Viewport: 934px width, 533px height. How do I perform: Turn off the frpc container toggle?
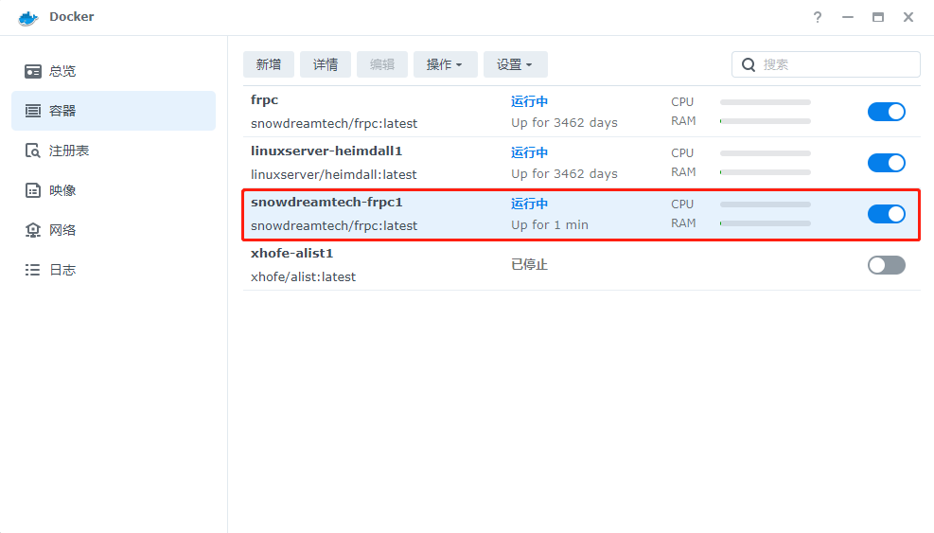pyautogui.click(x=886, y=112)
